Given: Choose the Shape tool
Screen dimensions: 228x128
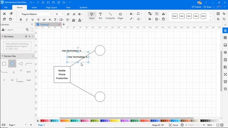Looking at the screenshot, I should [120, 16].
